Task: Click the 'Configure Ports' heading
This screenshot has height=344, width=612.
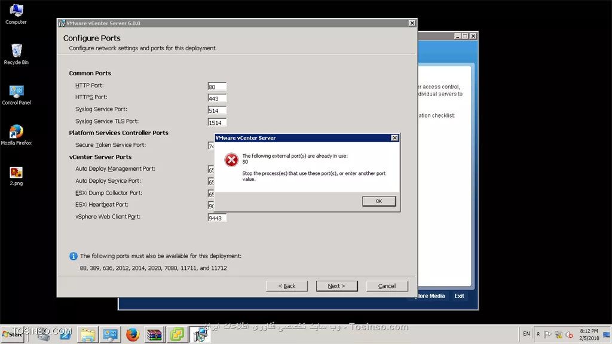Action: coord(91,38)
